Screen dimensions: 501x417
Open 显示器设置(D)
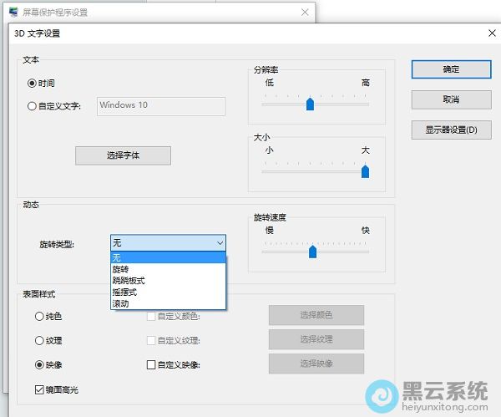click(x=451, y=130)
